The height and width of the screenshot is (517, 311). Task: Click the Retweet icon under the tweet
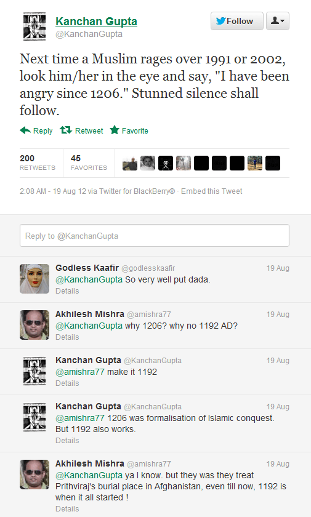click(66, 130)
